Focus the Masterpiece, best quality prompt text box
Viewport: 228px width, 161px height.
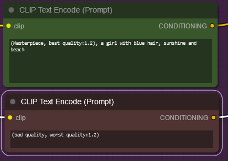[x=111, y=61]
